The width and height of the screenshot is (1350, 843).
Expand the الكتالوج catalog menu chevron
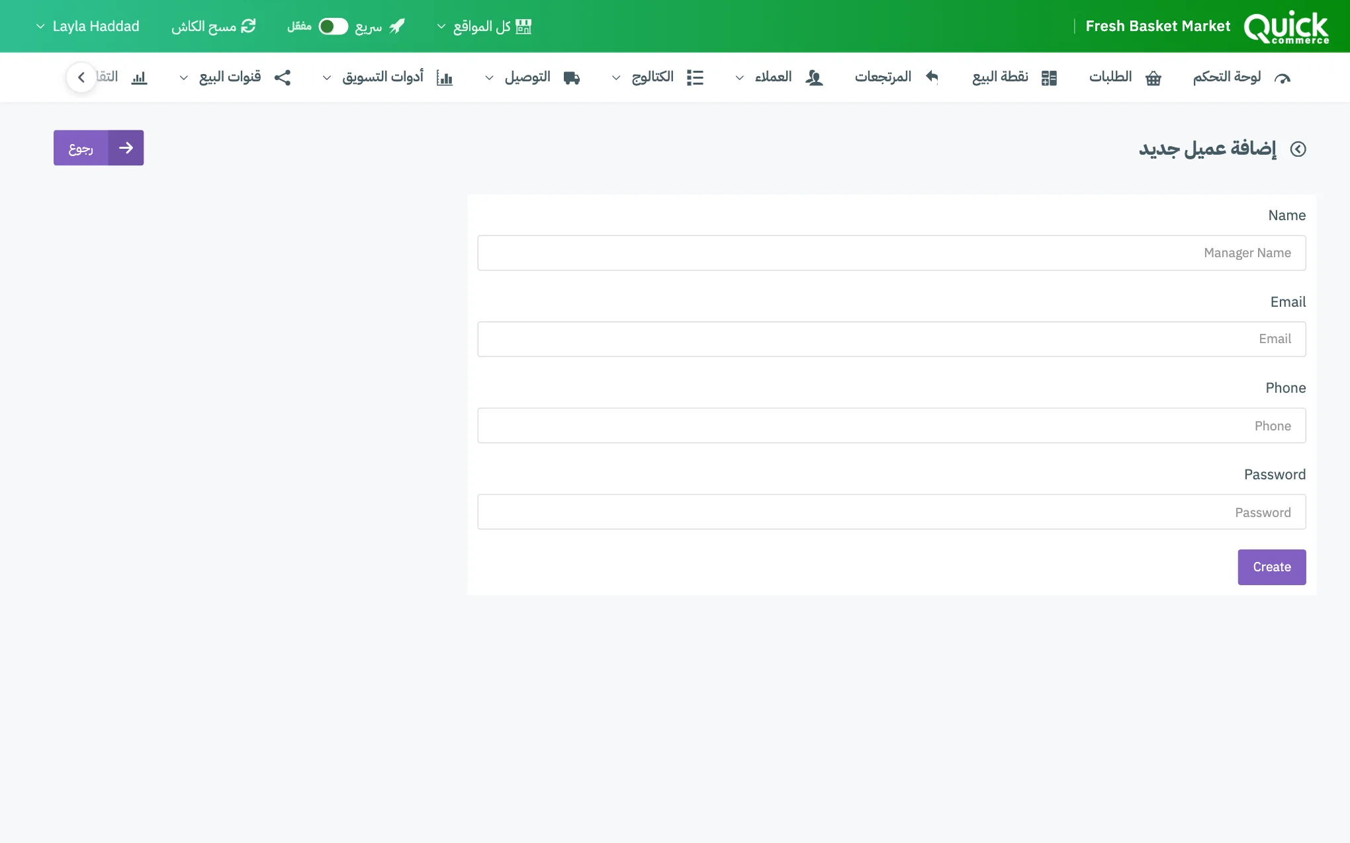[x=616, y=78]
